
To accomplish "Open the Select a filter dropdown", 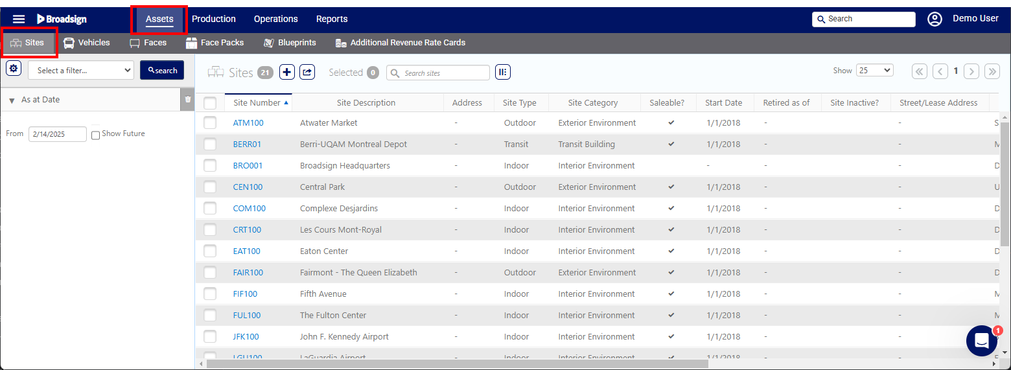I will coord(81,70).
